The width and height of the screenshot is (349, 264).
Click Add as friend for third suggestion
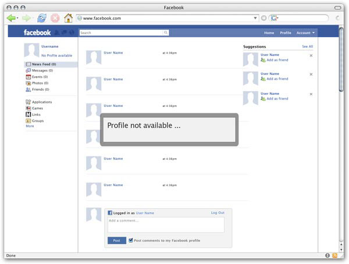coord(277,99)
